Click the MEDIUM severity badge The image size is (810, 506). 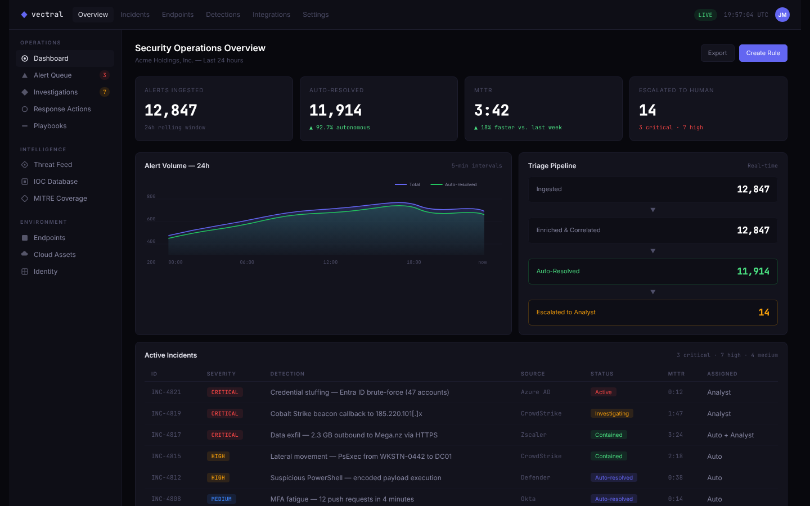click(x=222, y=499)
